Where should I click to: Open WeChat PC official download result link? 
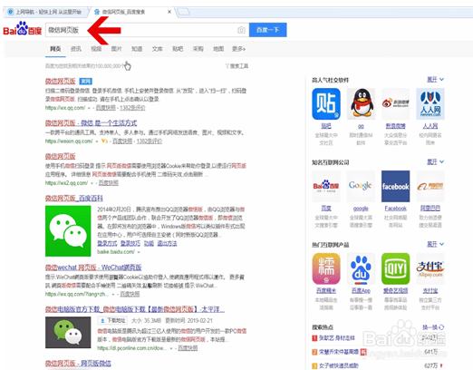pos(135,309)
